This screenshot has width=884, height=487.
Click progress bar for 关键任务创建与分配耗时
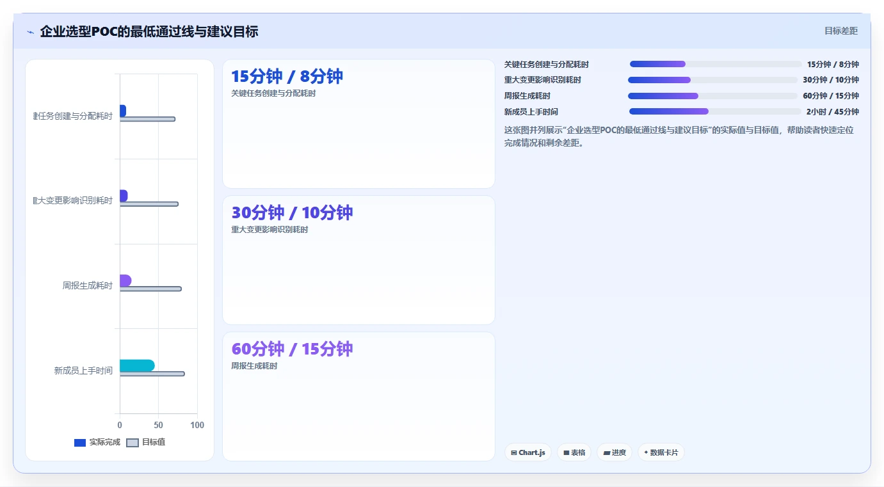point(716,64)
